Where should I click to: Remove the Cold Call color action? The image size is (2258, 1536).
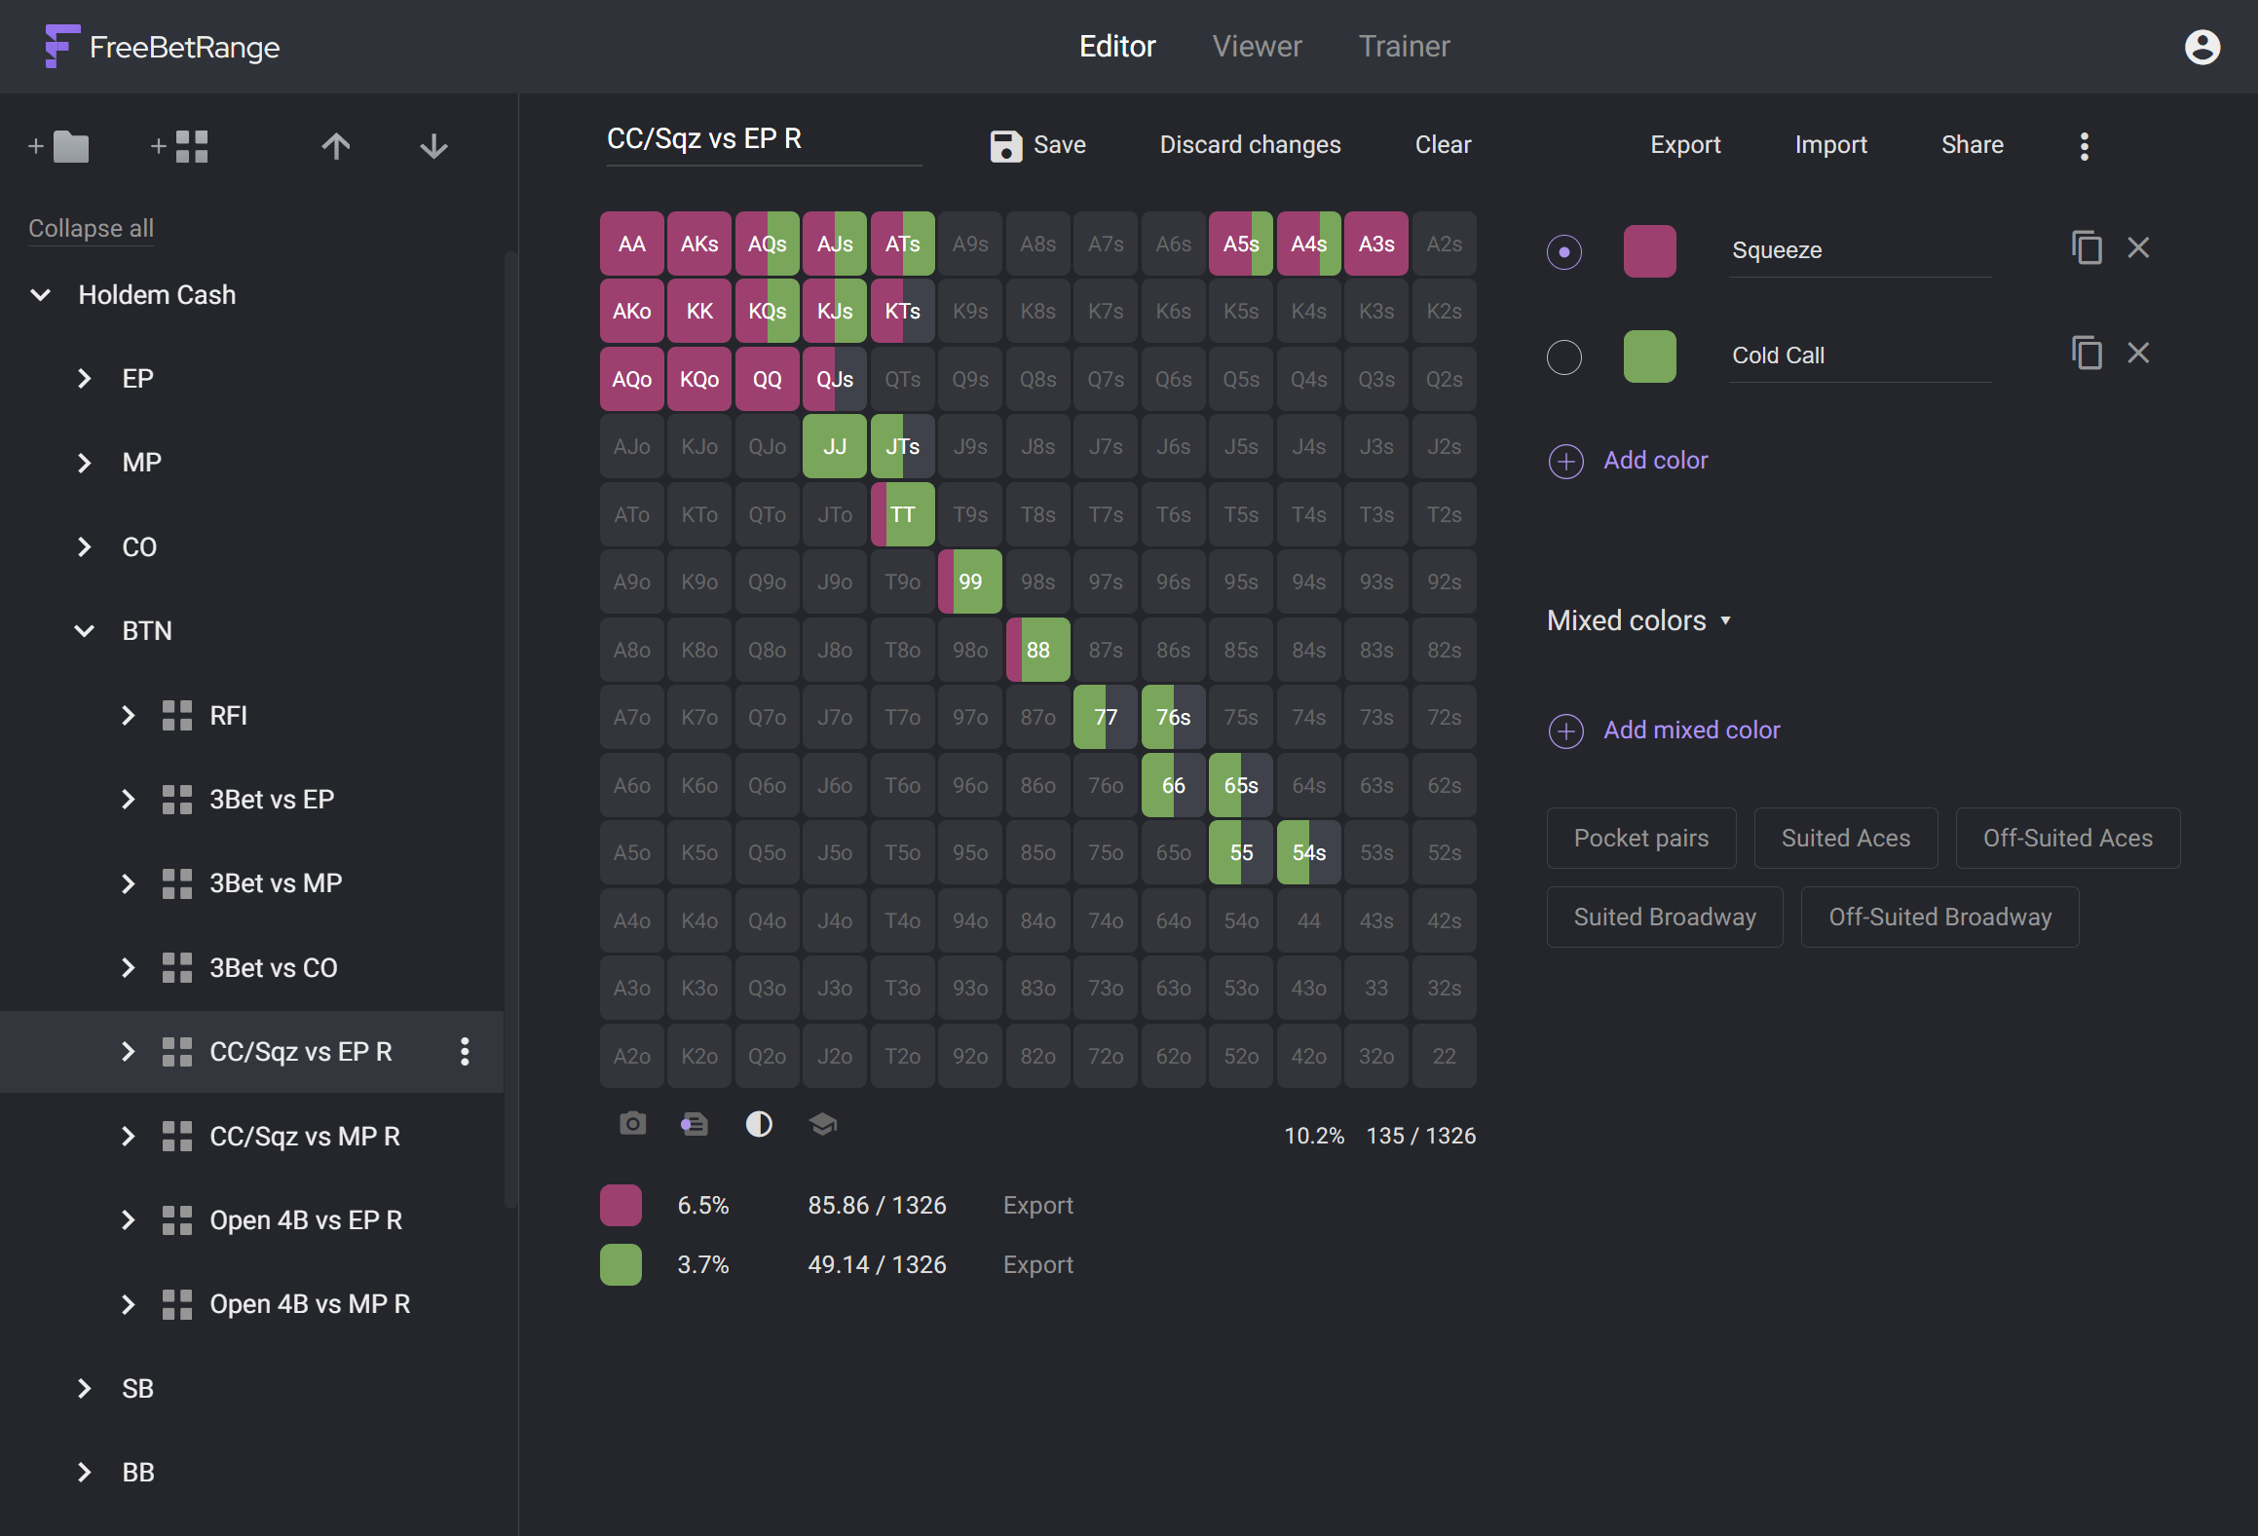pyautogui.click(x=2138, y=353)
